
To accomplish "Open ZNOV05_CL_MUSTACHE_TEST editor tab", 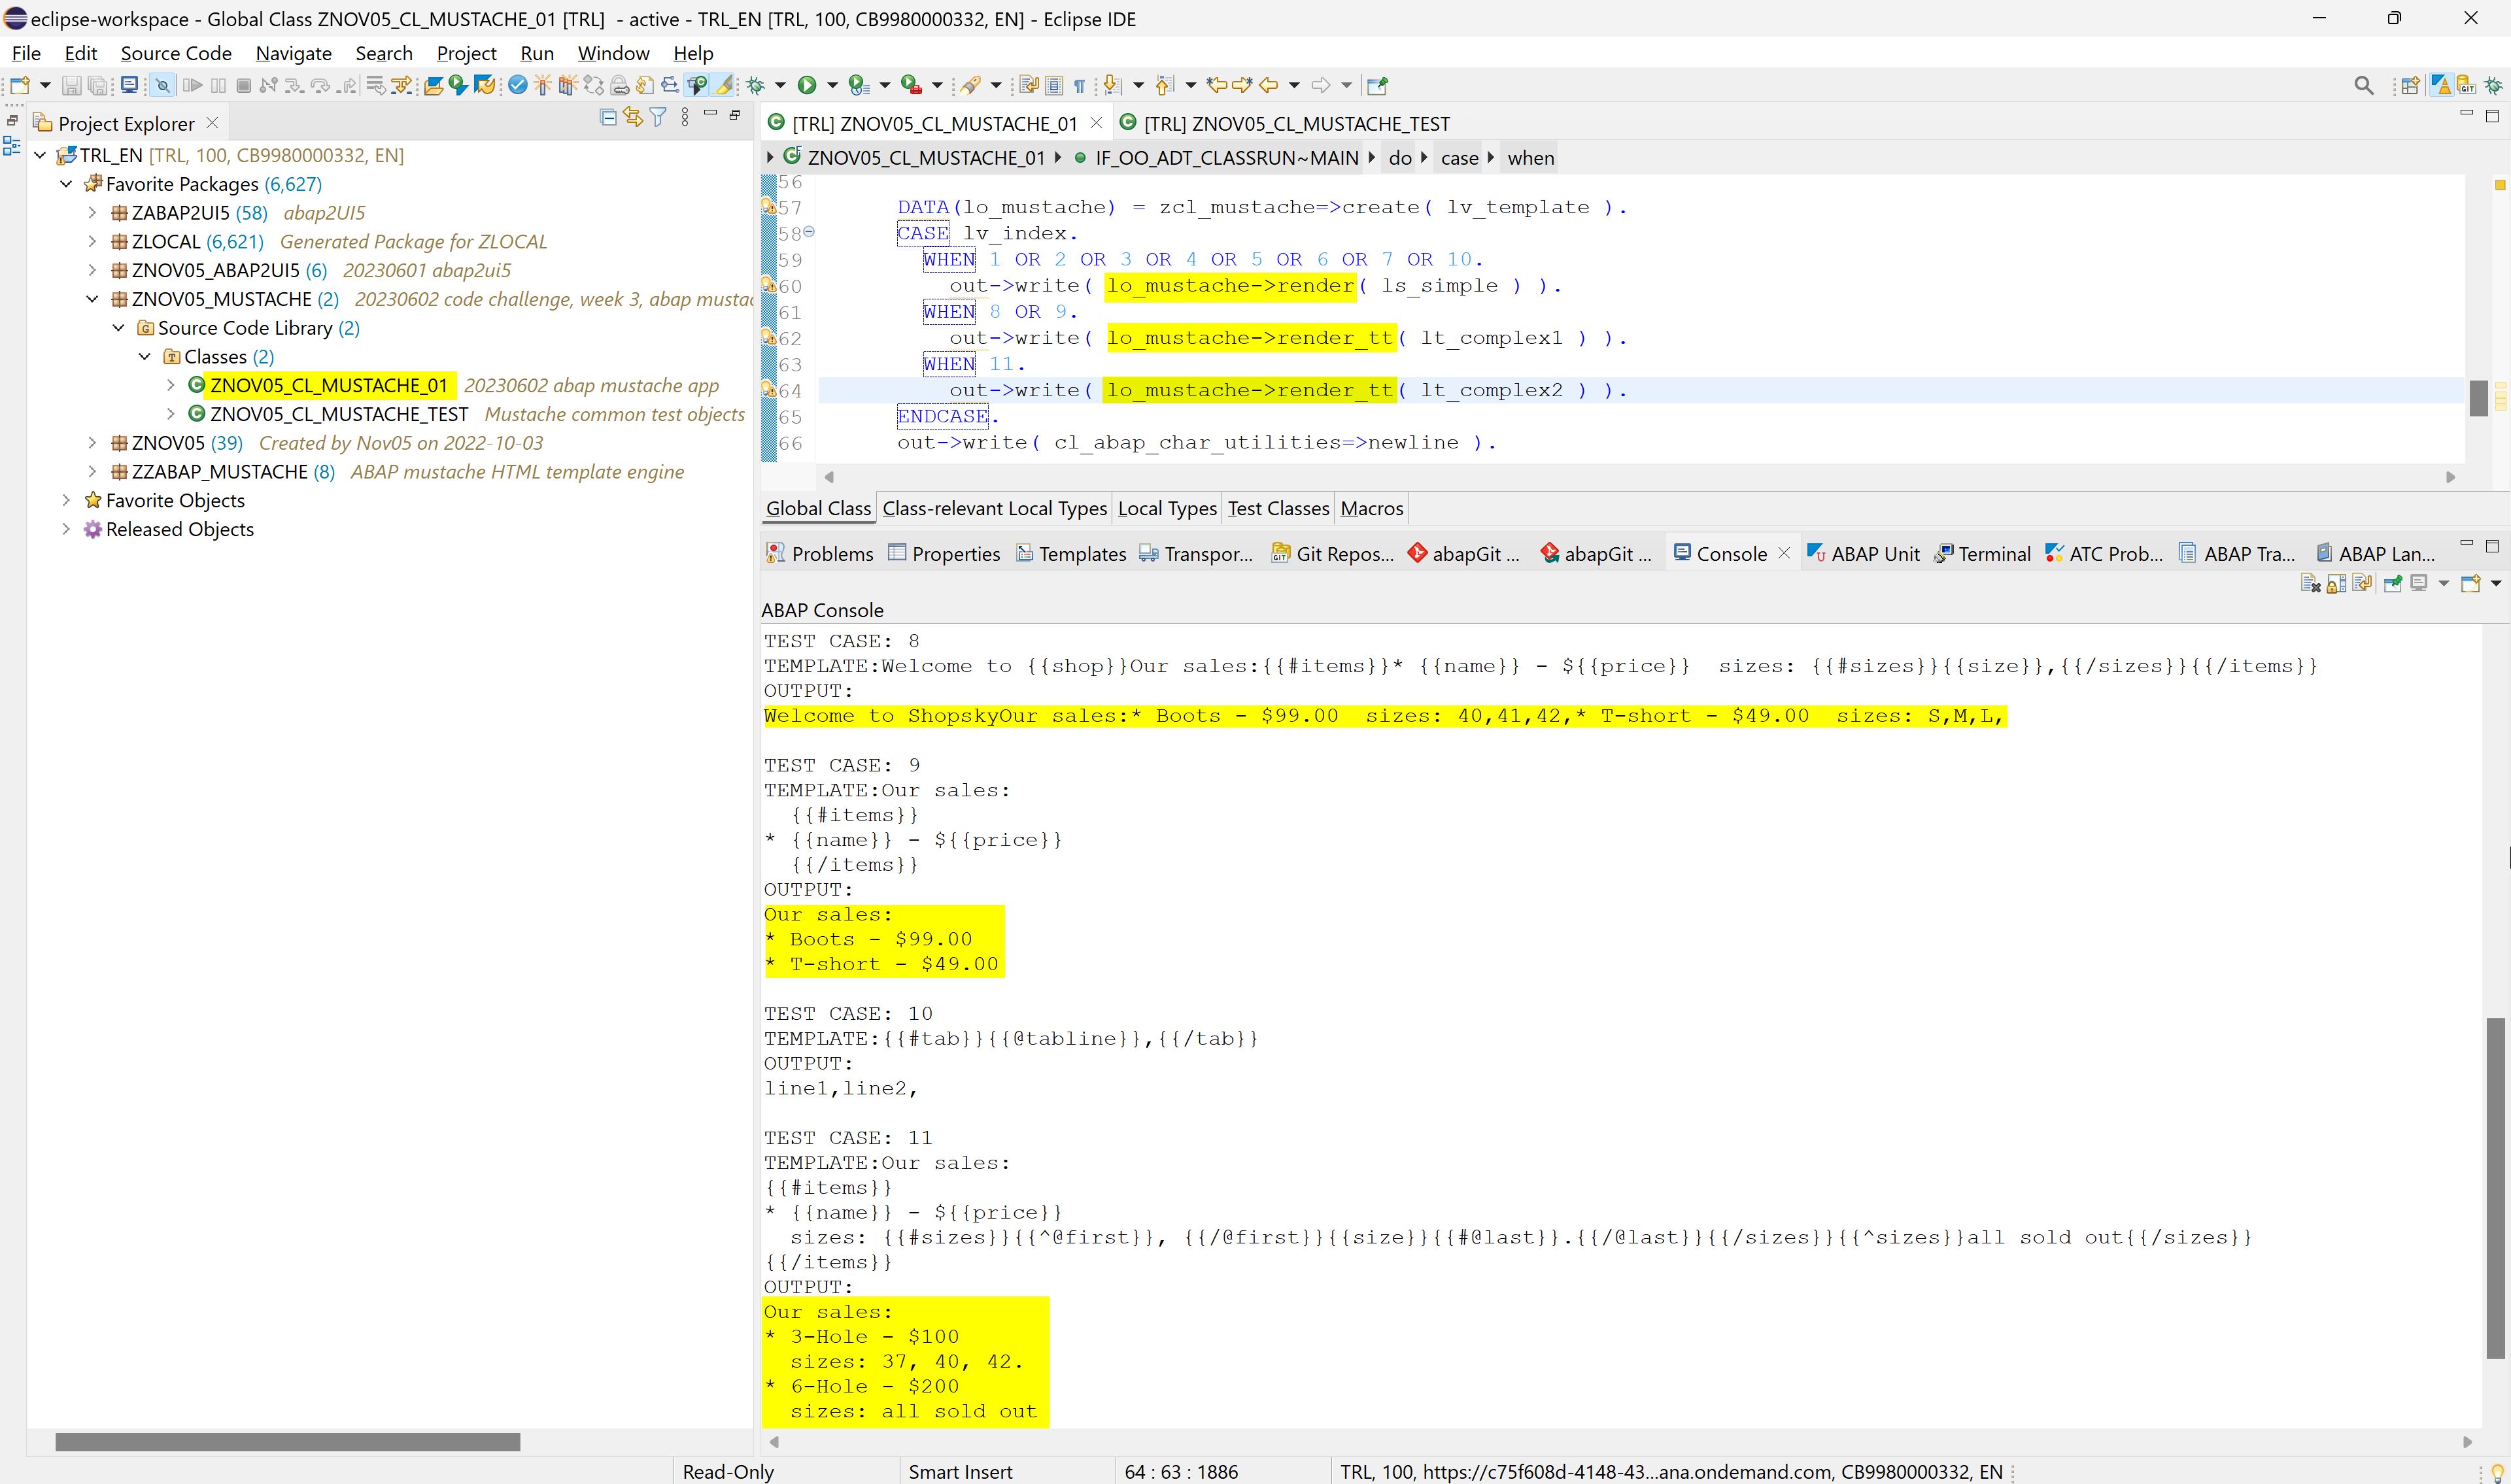I will point(1295,123).
